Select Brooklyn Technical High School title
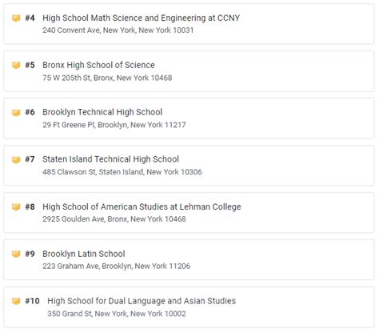This screenshot has height=333, width=379. [102, 112]
